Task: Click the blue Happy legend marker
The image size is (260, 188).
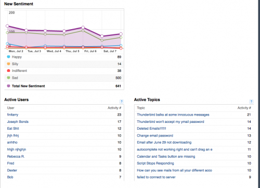Action: pos(8,57)
